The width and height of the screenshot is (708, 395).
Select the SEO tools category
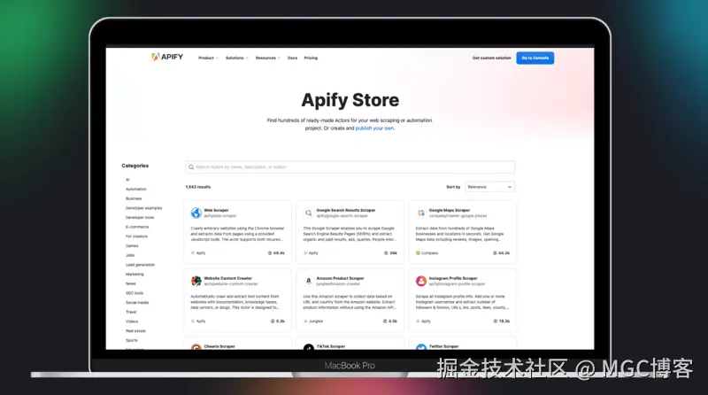tap(135, 293)
